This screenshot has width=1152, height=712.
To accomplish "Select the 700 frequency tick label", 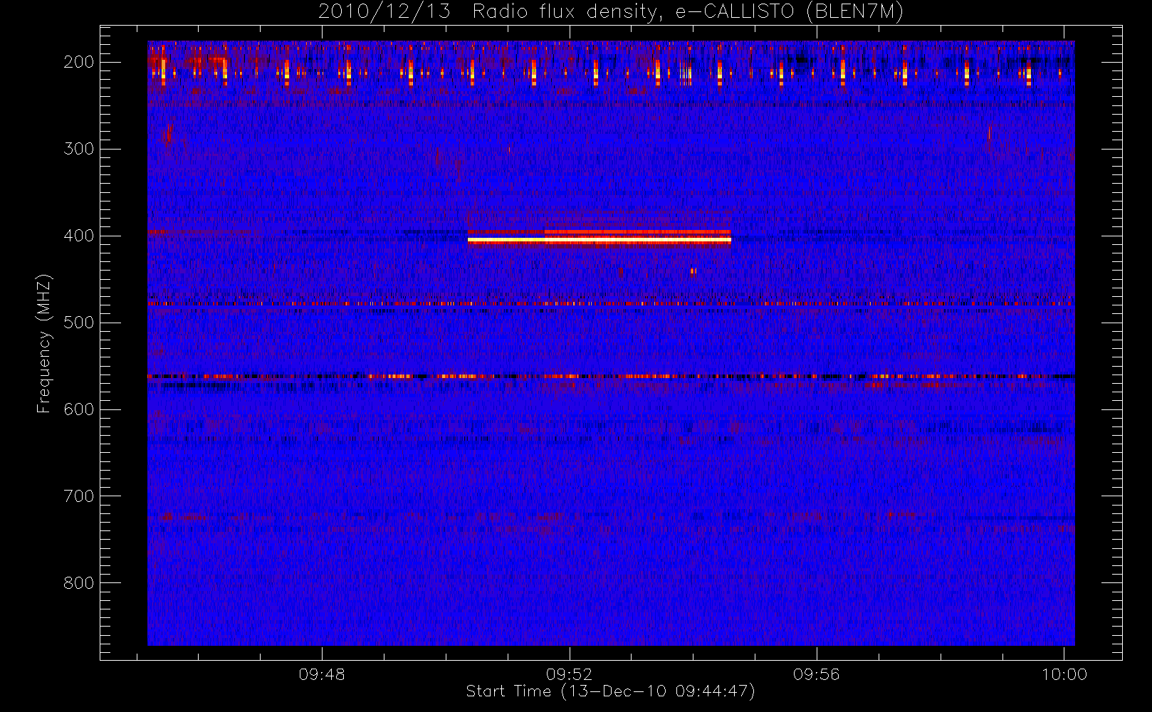I will click(79, 496).
